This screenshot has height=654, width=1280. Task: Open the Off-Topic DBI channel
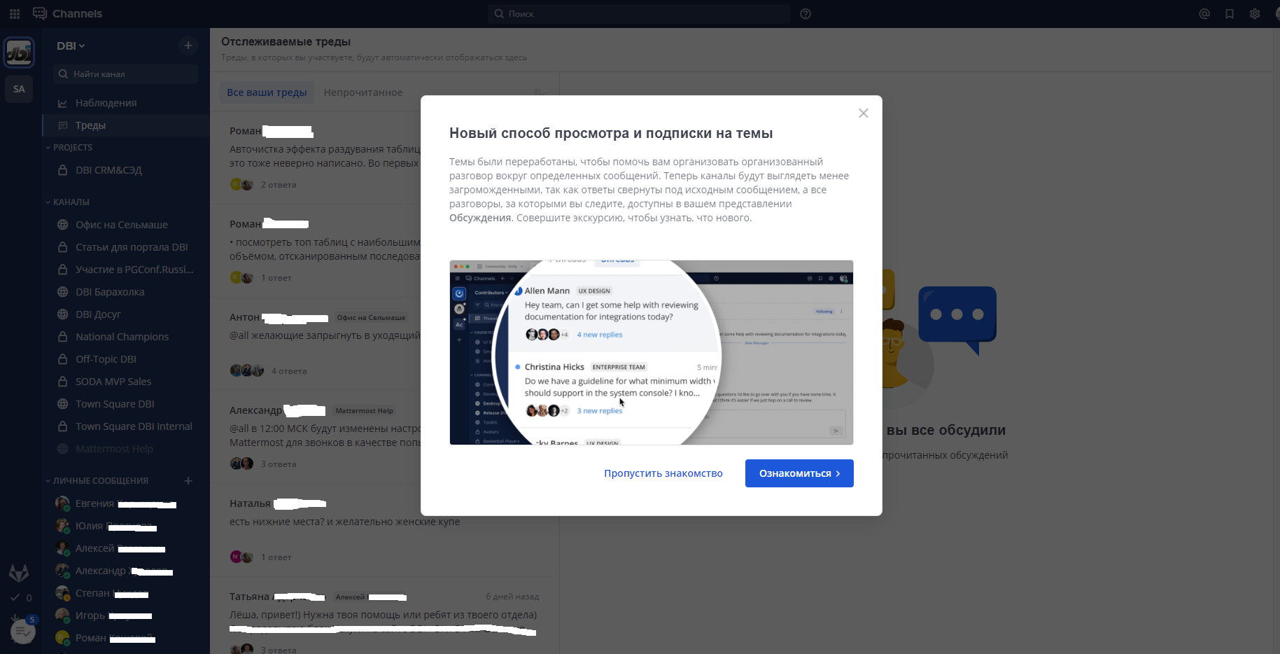click(126, 359)
